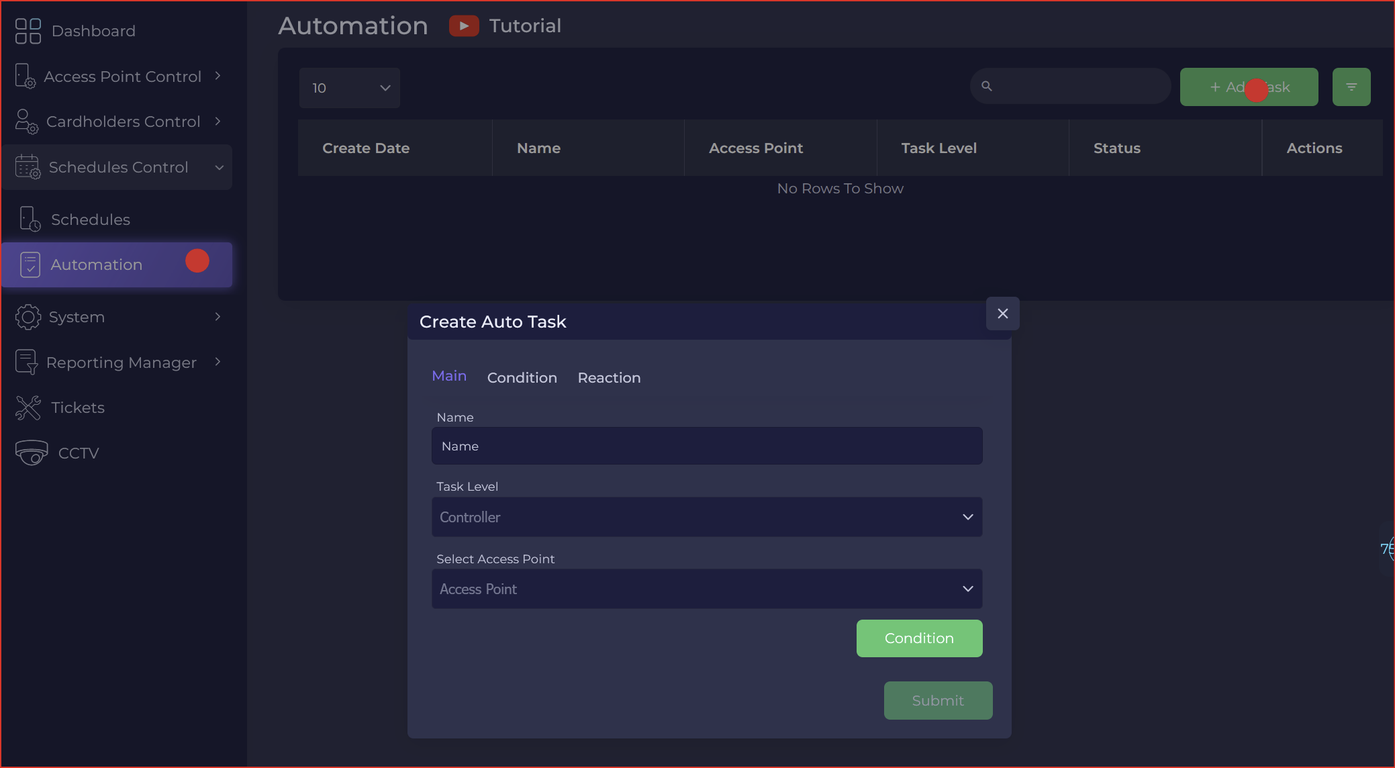Switch to the Reaction tab
1395x768 pixels.
[610, 378]
